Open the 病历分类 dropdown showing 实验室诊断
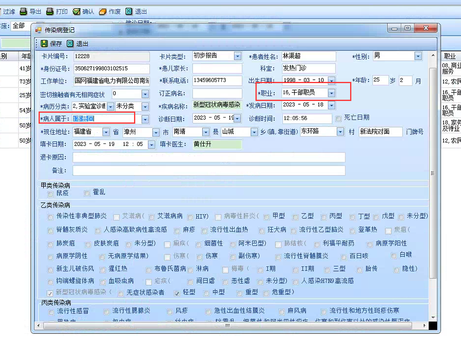The width and height of the screenshot is (461, 341). click(110, 107)
